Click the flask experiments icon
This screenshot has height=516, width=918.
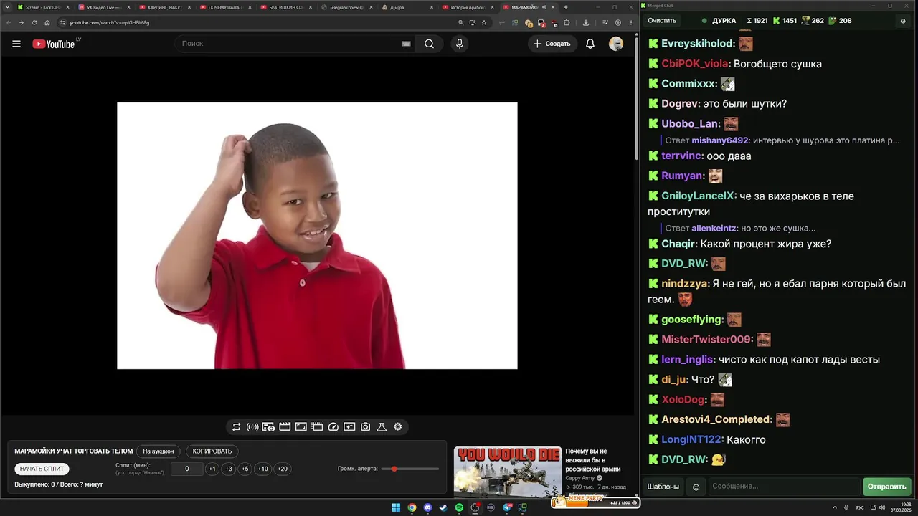pyautogui.click(x=382, y=427)
